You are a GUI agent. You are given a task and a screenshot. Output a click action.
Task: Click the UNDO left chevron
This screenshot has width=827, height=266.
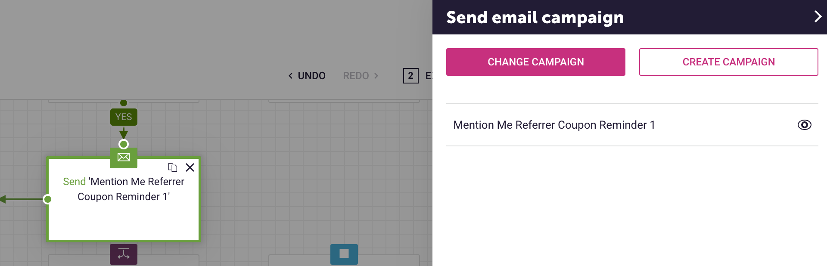pos(291,76)
